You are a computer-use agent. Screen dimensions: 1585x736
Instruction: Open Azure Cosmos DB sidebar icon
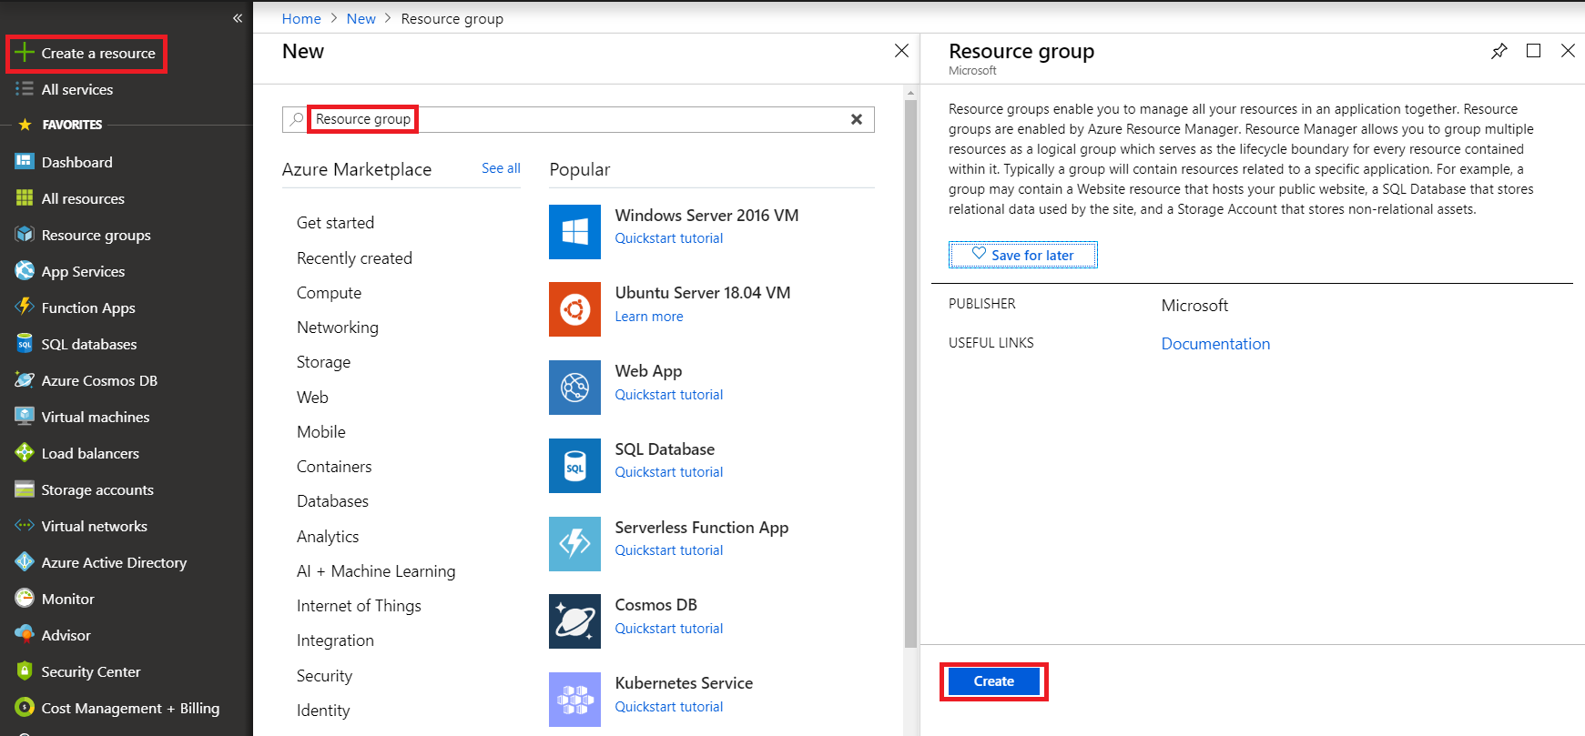click(x=25, y=380)
